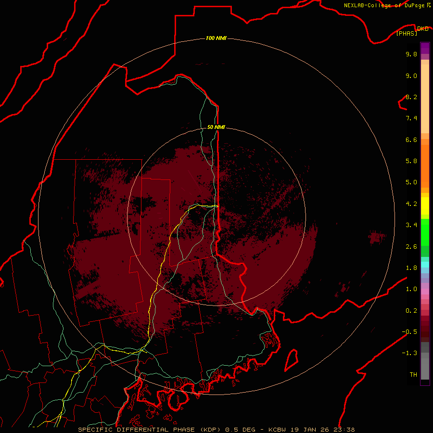This screenshot has height=433, width=433.
Task: Click the 8.2 value on color scale
Action: pyautogui.click(x=411, y=97)
